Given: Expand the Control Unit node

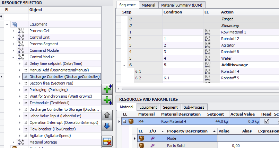Looking at the screenshot, I should (x=14, y=37).
